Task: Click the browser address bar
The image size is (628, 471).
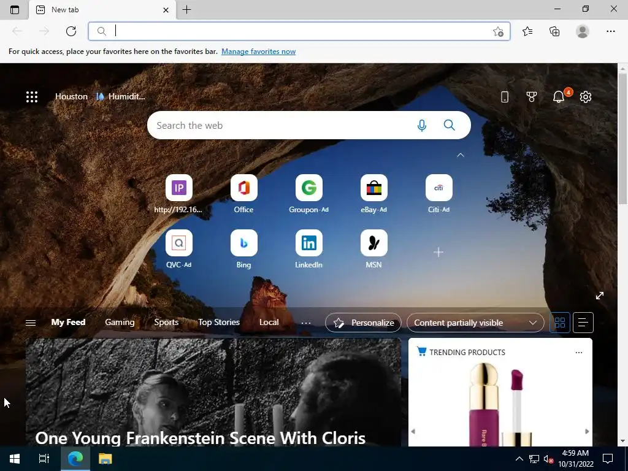Action: click(x=299, y=31)
